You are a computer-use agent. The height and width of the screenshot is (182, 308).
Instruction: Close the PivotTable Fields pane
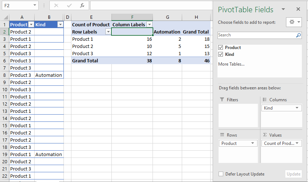point(298,9)
